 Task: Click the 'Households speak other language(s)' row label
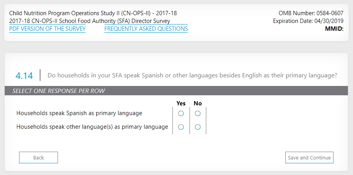click(x=92, y=127)
